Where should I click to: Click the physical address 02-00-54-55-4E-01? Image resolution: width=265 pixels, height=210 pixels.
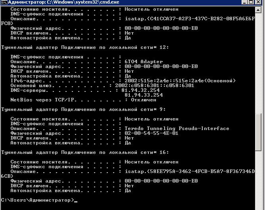(152, 133)
